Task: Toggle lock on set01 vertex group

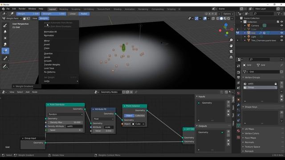Action: tap(276, 84)
